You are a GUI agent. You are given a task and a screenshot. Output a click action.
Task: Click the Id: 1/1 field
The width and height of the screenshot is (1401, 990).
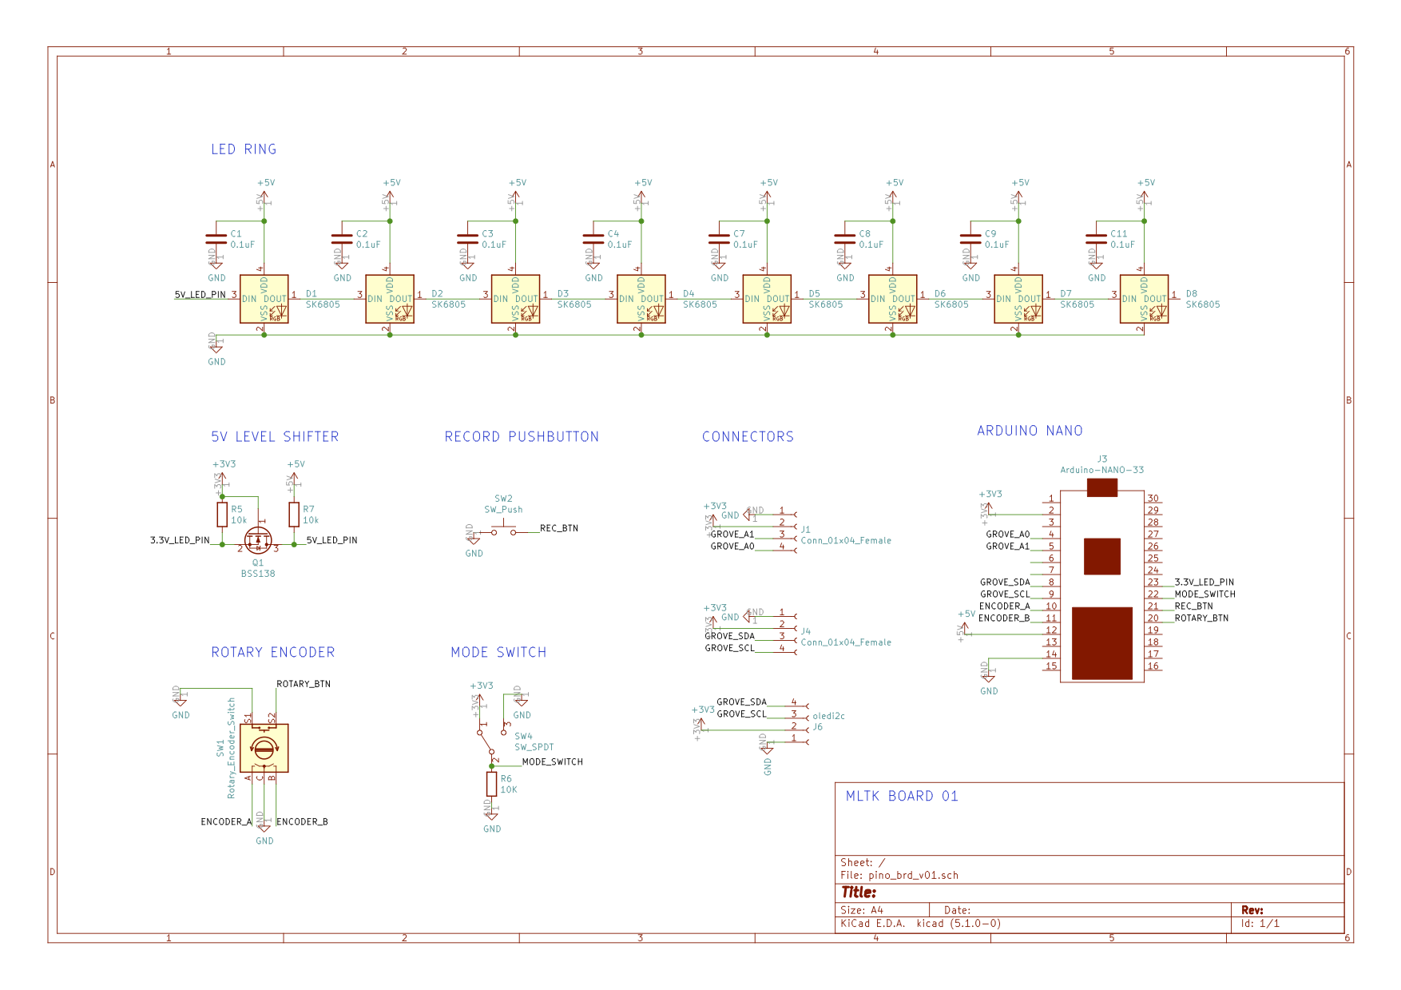tap(1260, 924)
